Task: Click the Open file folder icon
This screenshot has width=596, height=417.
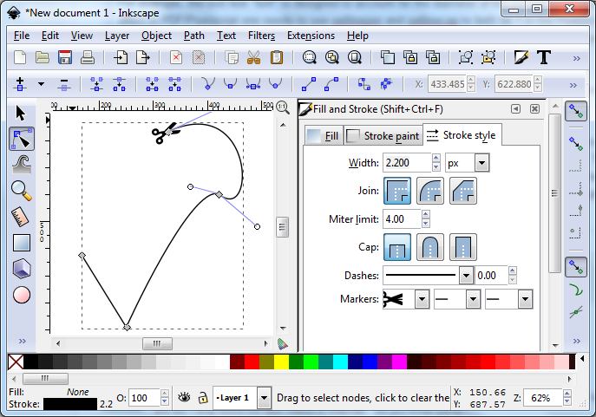Action: [x=43, y=58]
